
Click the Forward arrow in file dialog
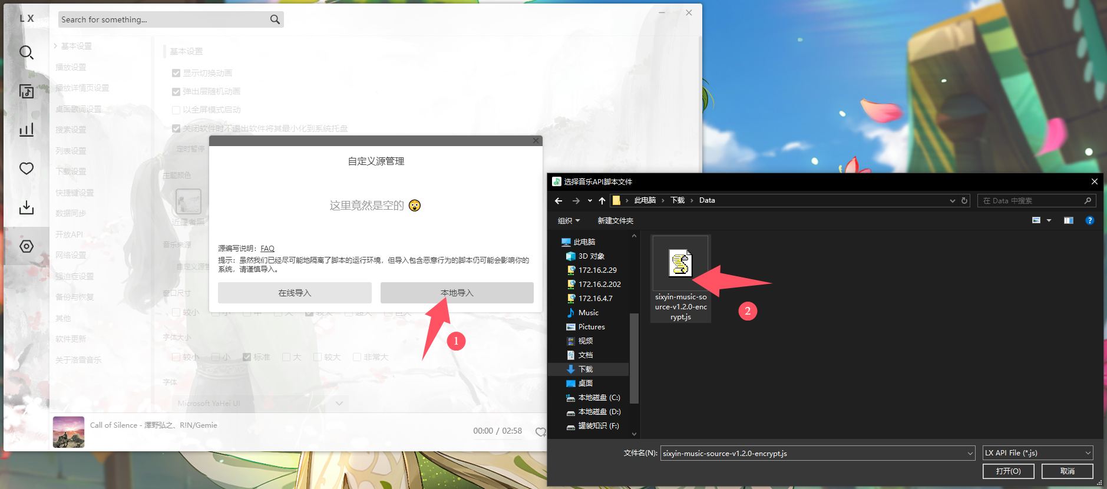coord(576,201)
